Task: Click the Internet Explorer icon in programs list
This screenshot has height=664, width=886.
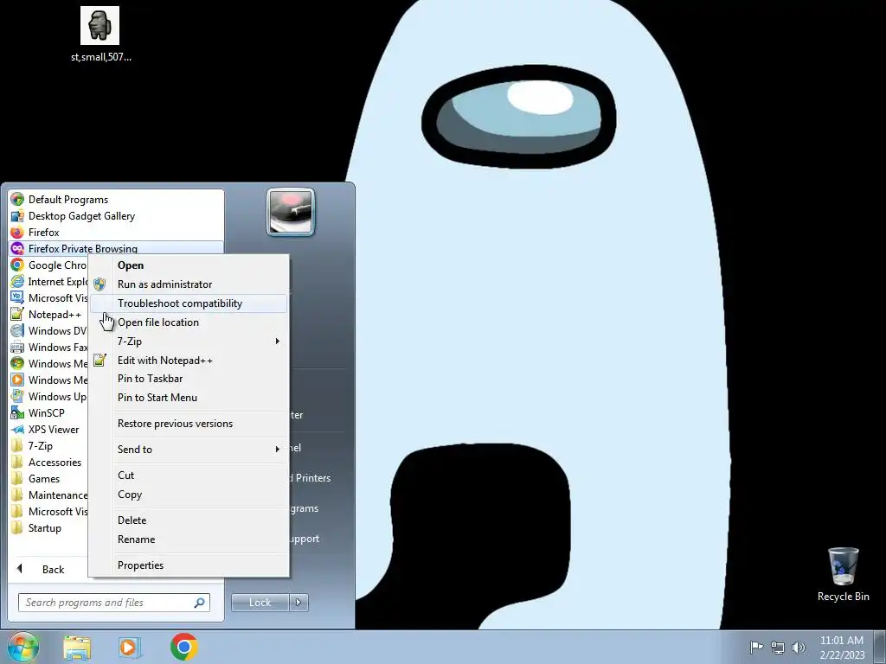Action: (17, 281)
